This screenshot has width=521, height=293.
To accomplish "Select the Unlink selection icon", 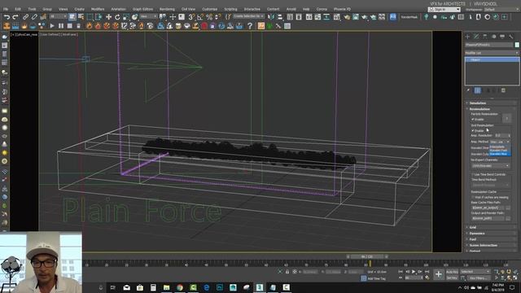I will pyautogui.click(x=34, y=17).
